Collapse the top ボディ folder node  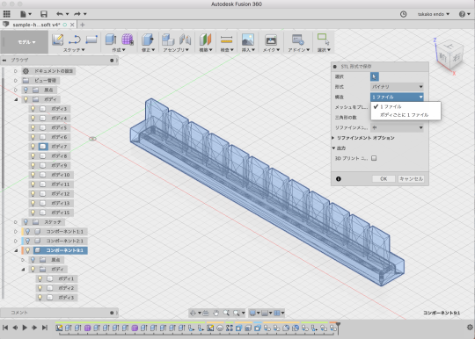(16, 99)
